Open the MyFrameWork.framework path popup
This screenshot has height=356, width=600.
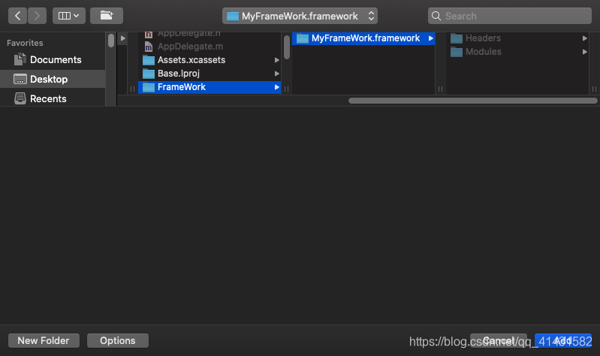coord(300,16)
